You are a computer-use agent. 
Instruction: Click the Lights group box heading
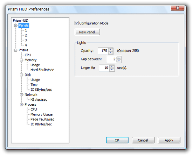pyautogui.click(x=81, y=43)
